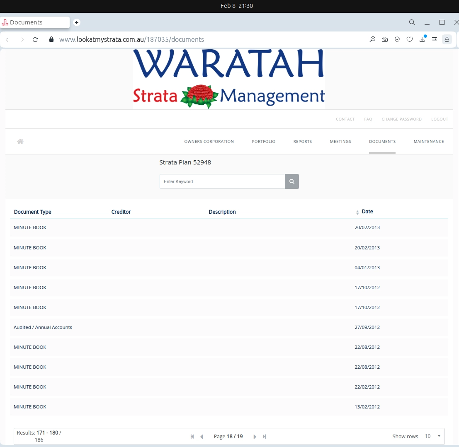The image size is (459, 447).
Task: Click the Document Type column header
Action: (32, 212)
